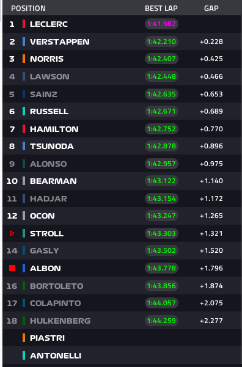The height and width of the screenshot is (367, 242).
Task: Click the red square icon beside Albon
Action: (x=12, y=268)
